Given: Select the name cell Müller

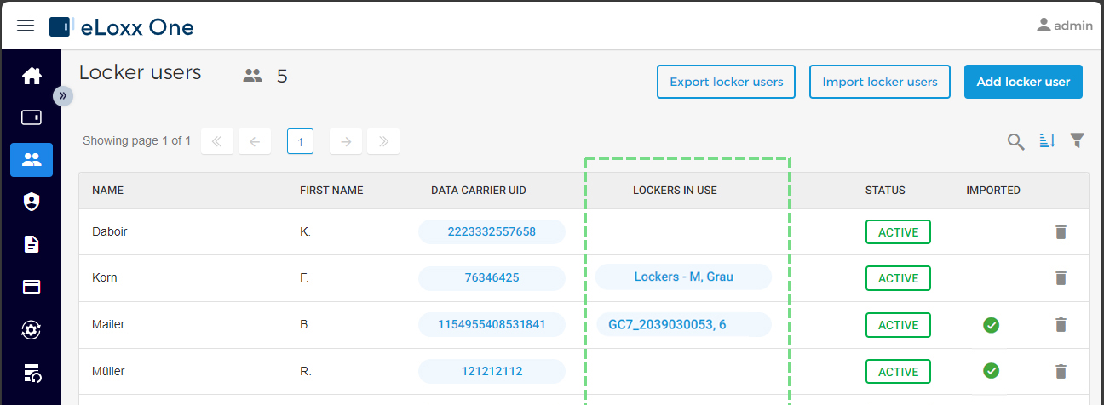Looking at the screenshot, I should coord(108,371).
